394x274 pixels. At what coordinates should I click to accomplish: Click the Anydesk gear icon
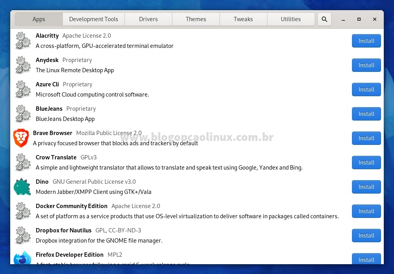pos(23,65)
